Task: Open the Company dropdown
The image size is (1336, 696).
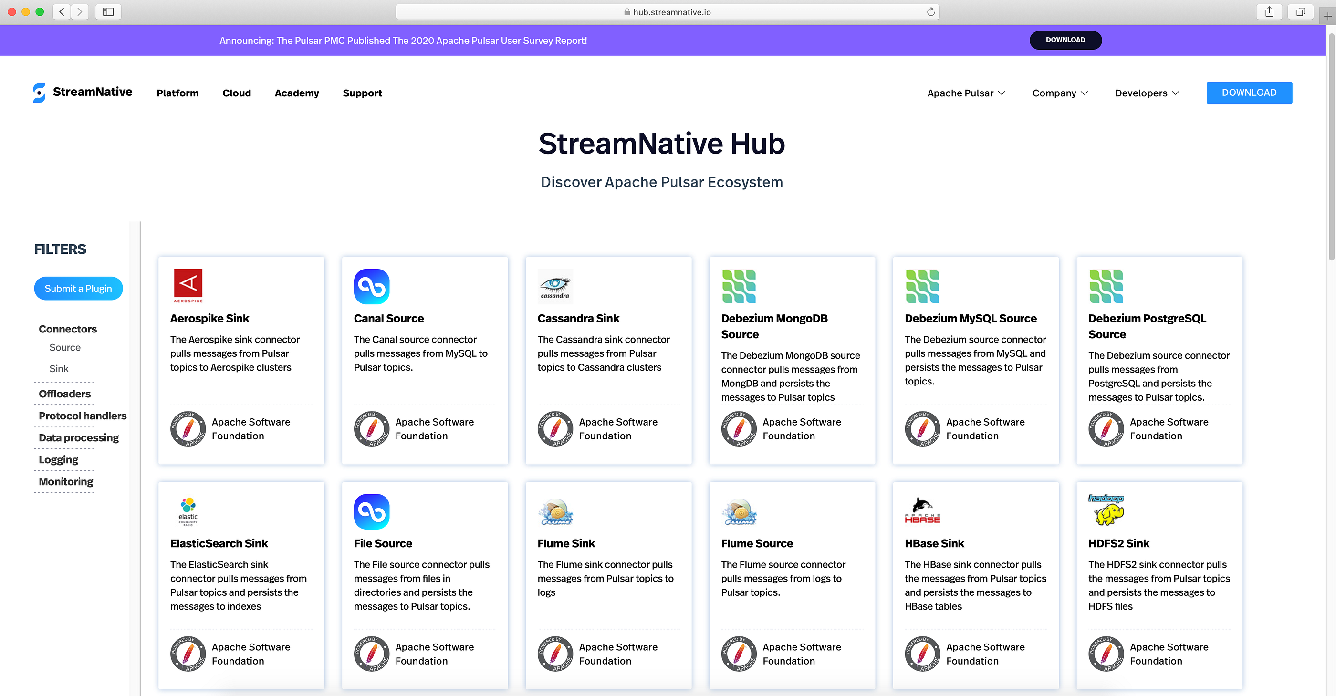Action: 1059,93
